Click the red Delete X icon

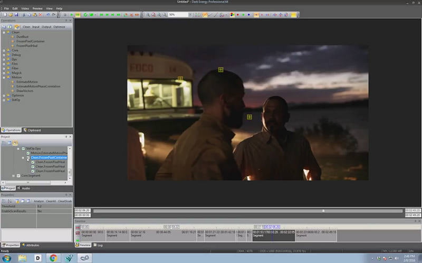pyautogui.click(x=41, y=15)
